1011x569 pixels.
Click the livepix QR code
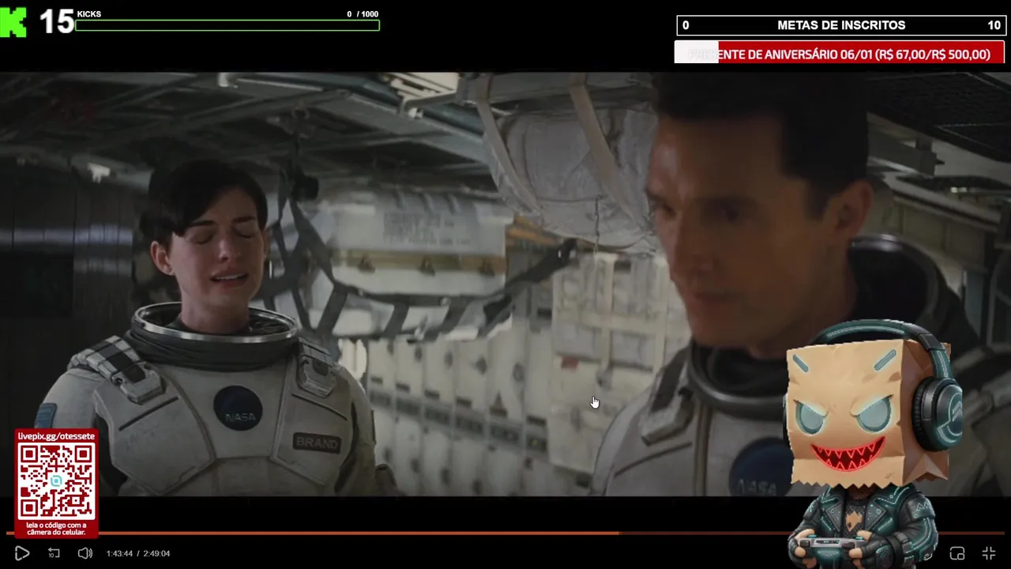point(56,481)
